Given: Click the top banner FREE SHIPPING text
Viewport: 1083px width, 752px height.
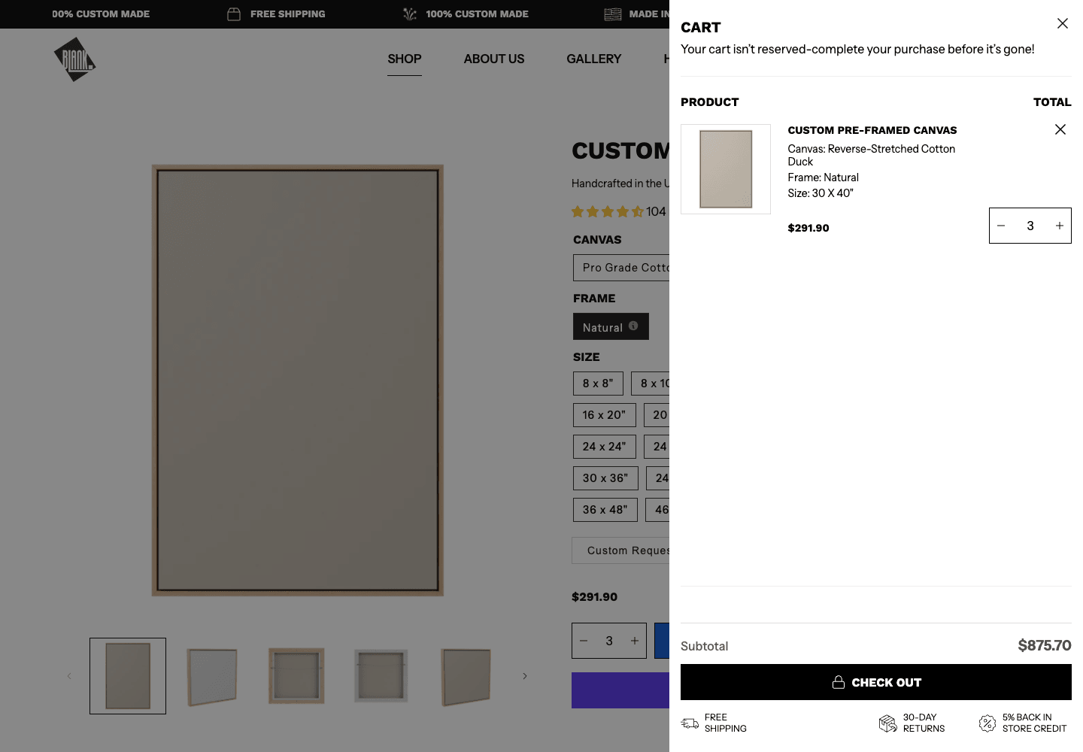Looking at the screenshot, I should (288, 14).
